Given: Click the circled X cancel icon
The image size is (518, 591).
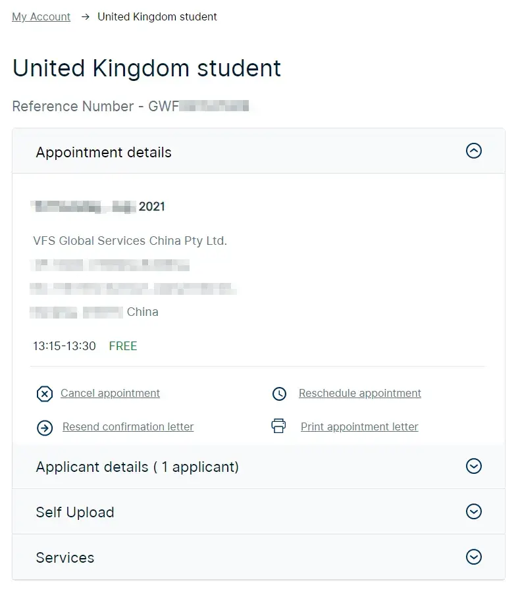Looking at the screenshot, I should (x=44, y=394).
